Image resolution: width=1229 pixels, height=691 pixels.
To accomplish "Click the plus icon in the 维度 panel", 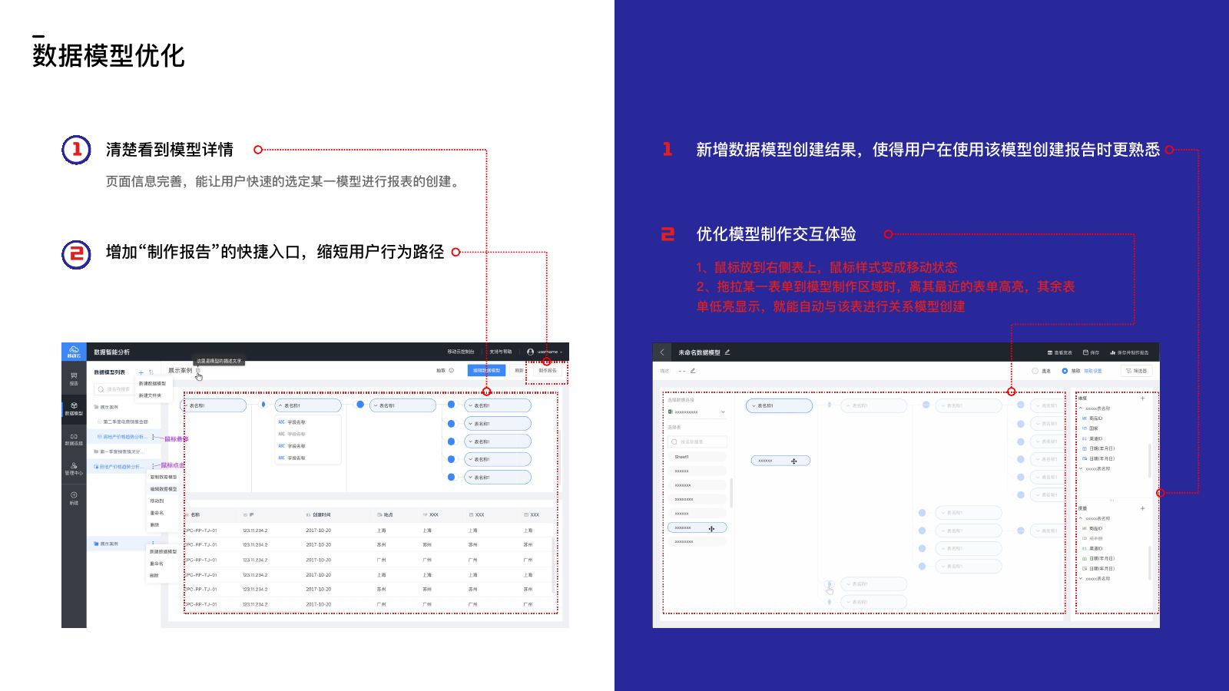I will click(x=1142, y=398).
